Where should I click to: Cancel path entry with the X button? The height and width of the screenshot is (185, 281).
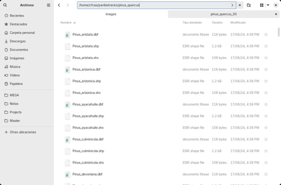pyautogui.click(x=240, y=5)
